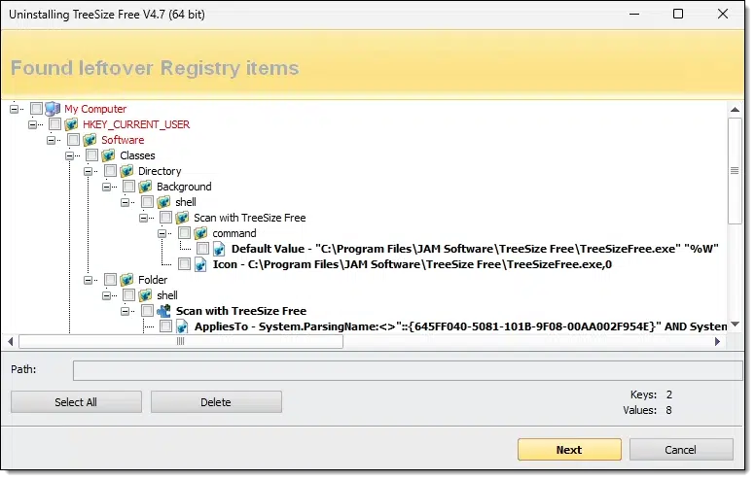Click the My Computer monitor icon

[x=53, y=109]
